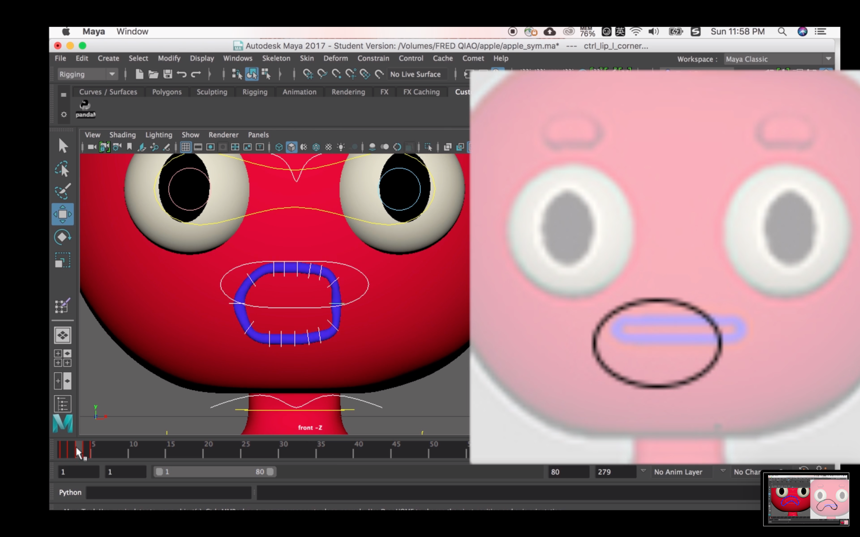Open the Deform menu

pyautogui.click(x=336, y=58)
